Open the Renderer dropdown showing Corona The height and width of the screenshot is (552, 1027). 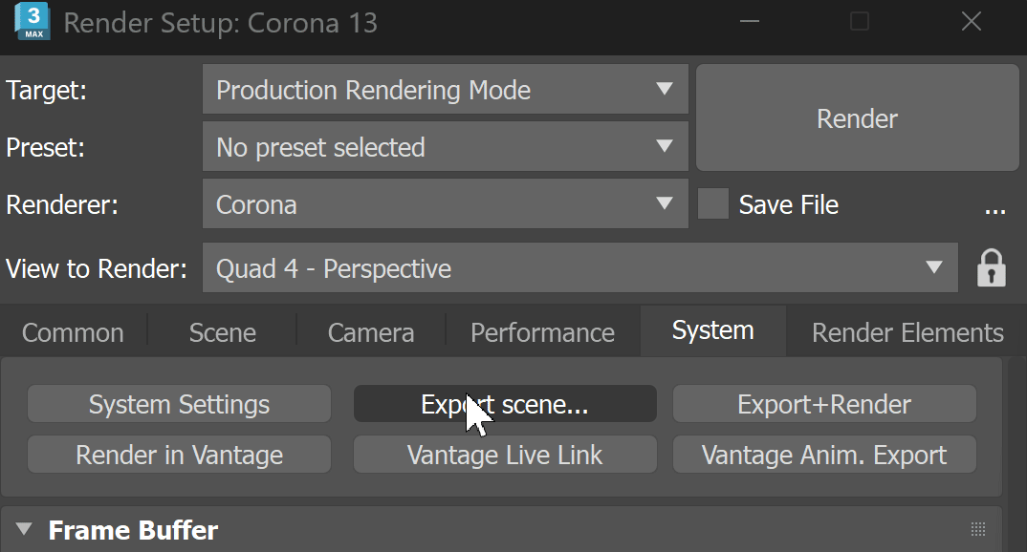446,204
